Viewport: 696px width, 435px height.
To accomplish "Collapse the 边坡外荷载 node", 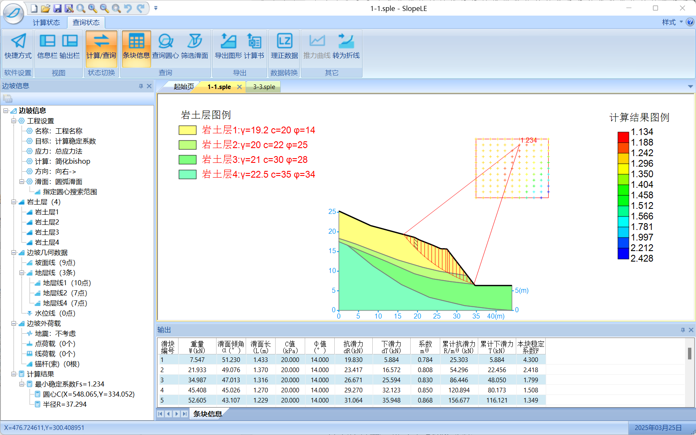I will 14,323.
